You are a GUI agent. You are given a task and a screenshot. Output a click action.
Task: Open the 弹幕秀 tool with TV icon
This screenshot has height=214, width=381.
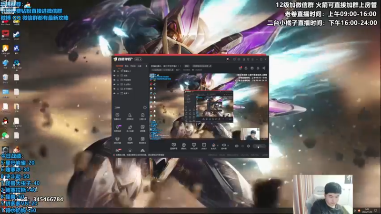pos(130,140)
